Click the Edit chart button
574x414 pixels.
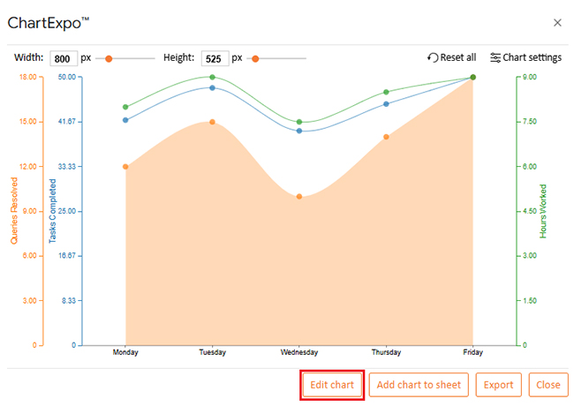[x=332, y=385]
